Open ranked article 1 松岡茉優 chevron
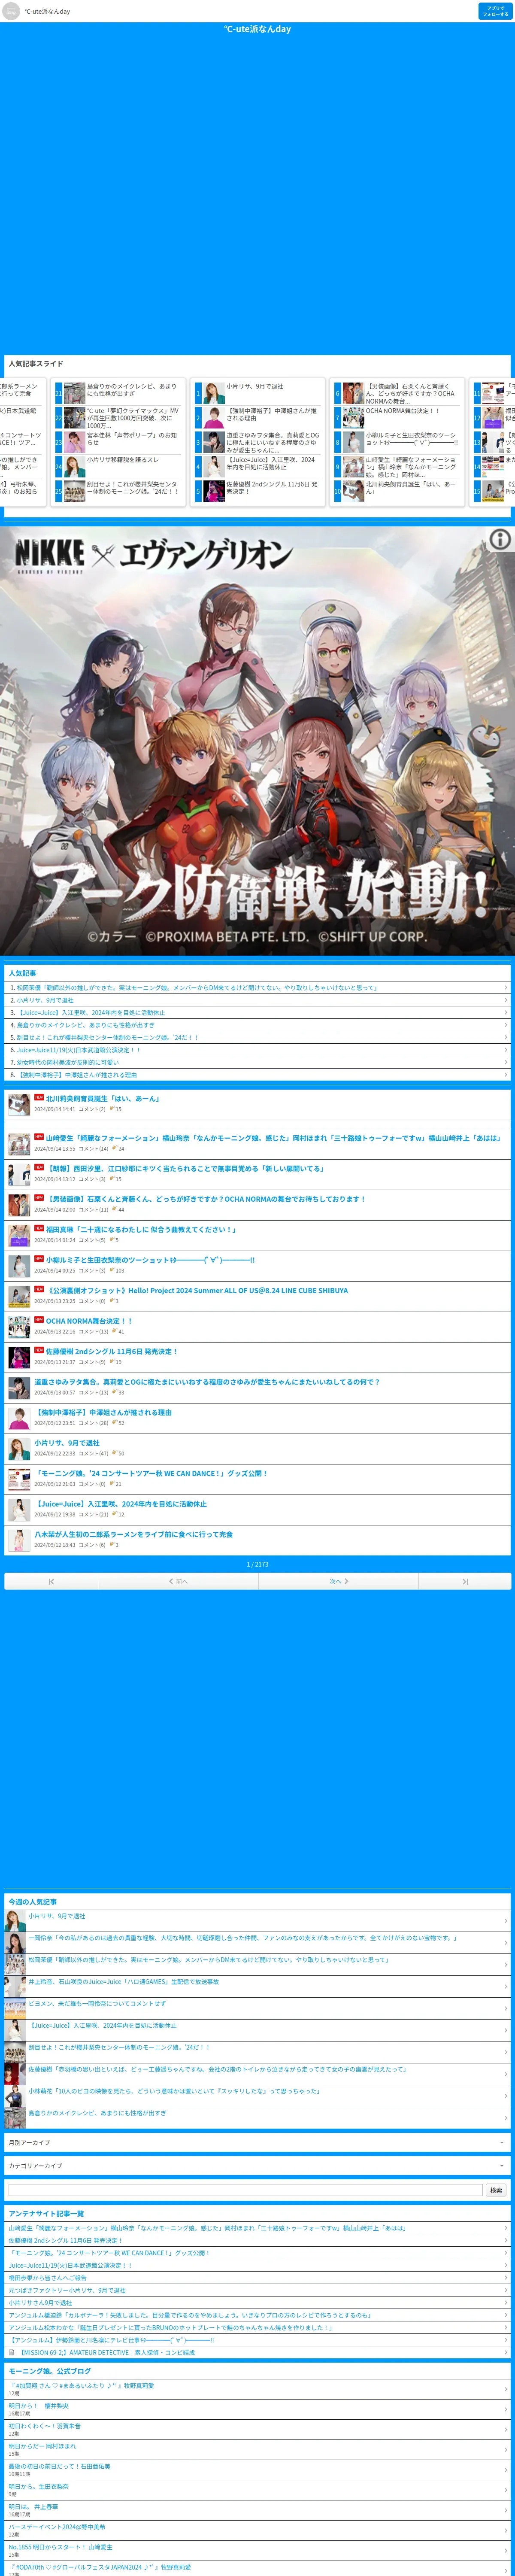 [505, 987]
